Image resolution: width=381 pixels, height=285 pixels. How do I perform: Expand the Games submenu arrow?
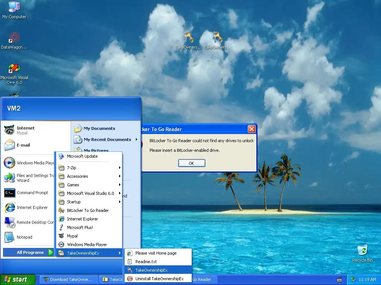pos(119,185)
